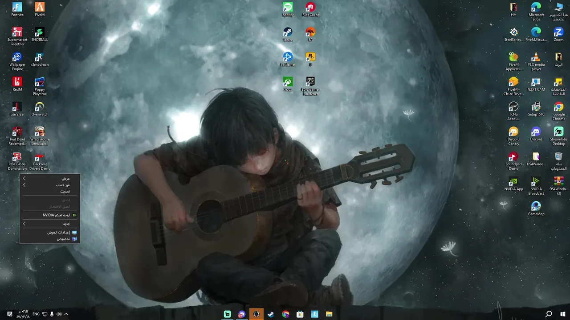This screenshot has width=570, height=320.
Task: Select the HH desktop icon
Action: [513, 9]
